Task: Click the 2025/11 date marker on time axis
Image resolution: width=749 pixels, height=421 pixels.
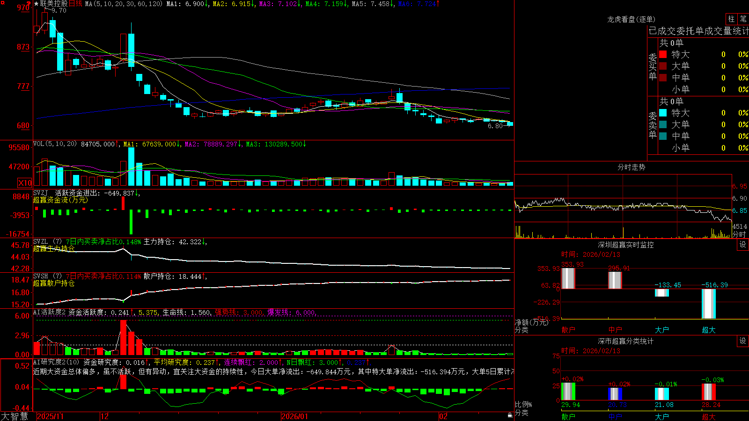Action: [x=50, y=416]
